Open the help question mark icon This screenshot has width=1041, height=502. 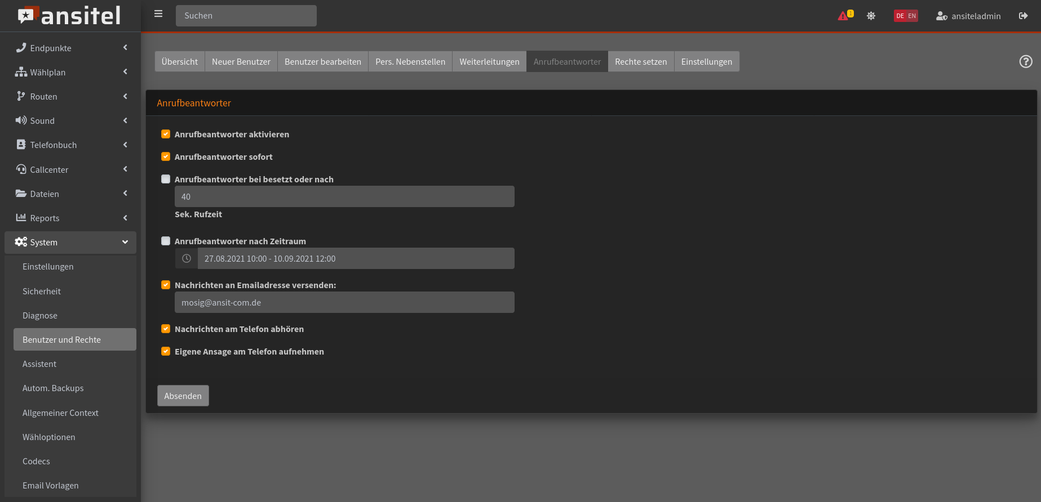click(1025, 62)
